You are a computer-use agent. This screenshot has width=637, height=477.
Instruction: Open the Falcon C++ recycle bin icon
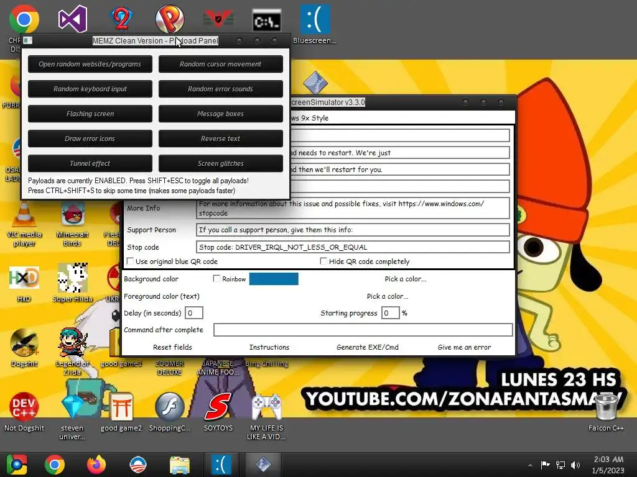[606, 412]
